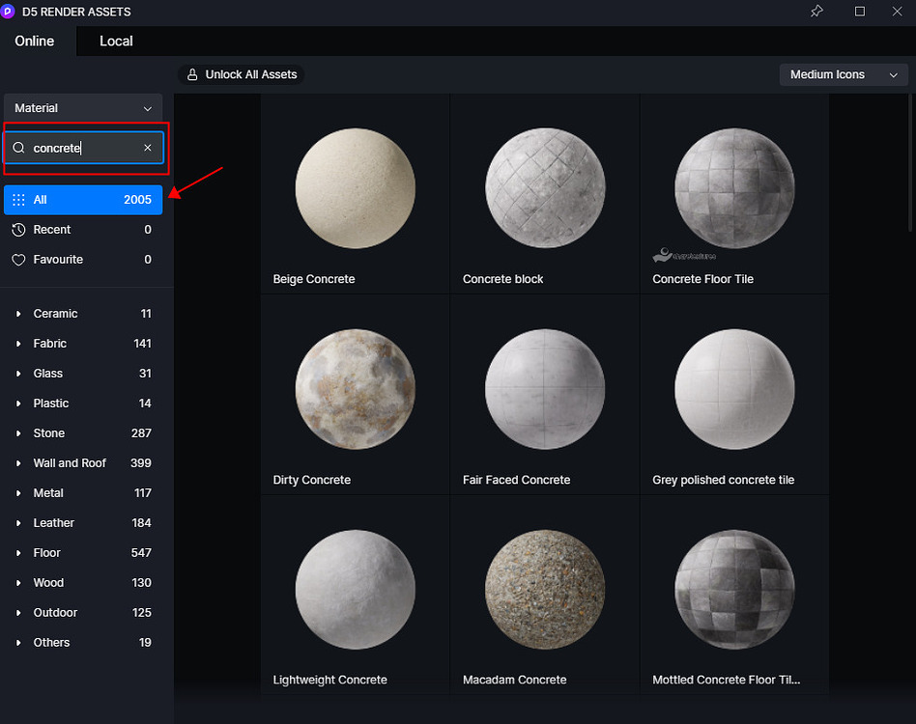The image size is (916, 724).
Task: Select the Lightweight Concrete material sphere
Action: pos(356,590)
